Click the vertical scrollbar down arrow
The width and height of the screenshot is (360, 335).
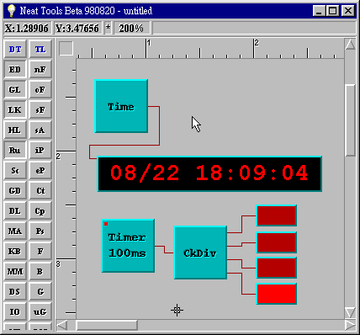pyautogui.click(x=350, y=312)
